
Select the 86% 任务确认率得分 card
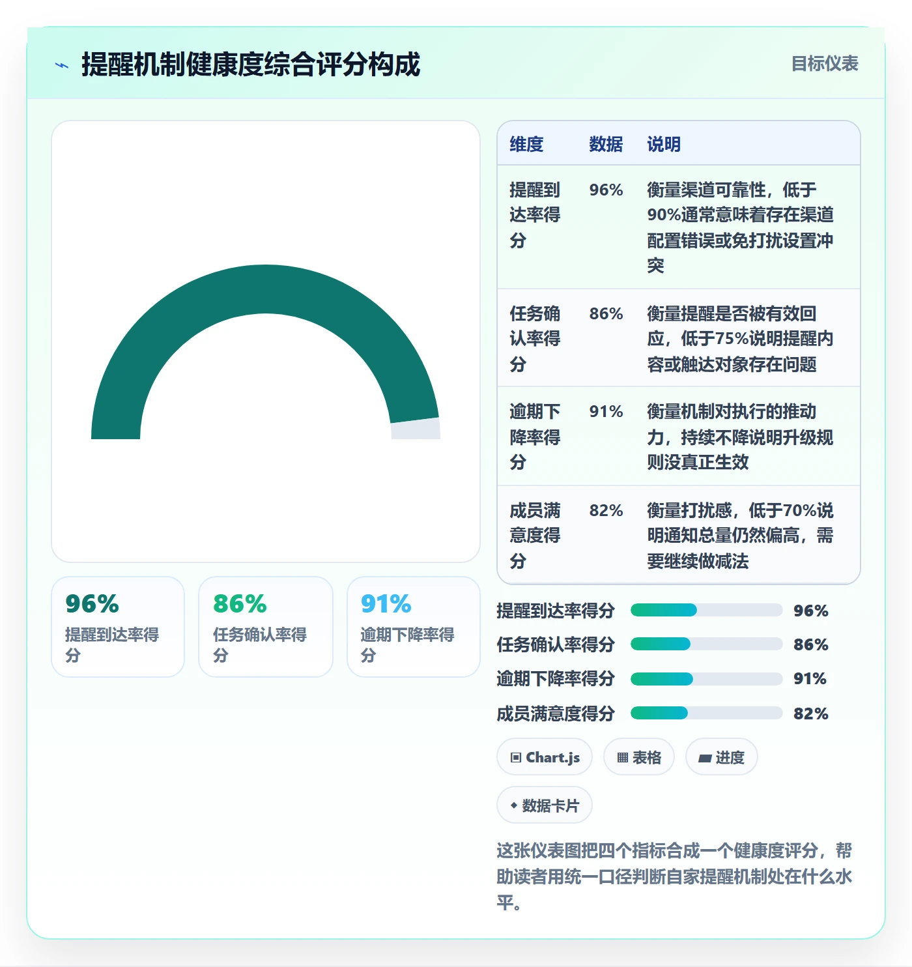pyautogui.click(x=266, y=627)
